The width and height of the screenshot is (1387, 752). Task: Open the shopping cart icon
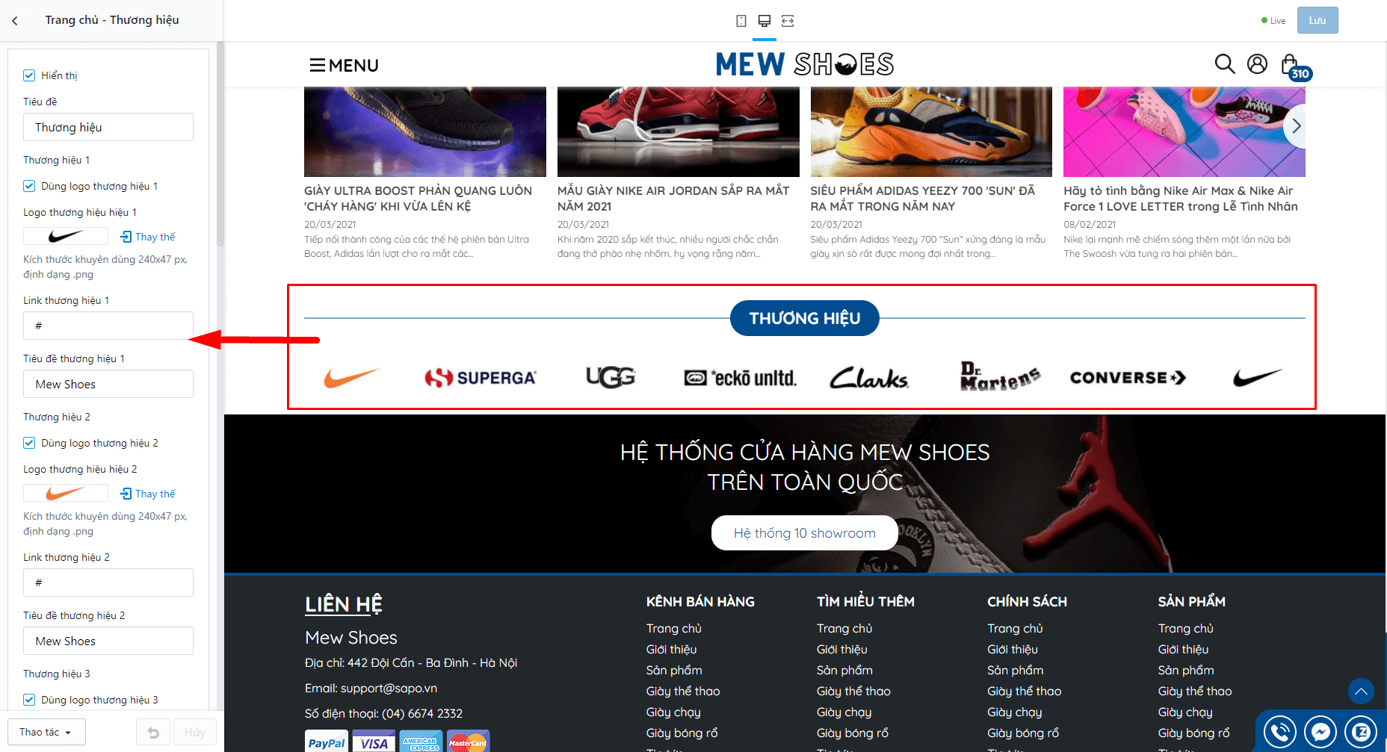pyautogui.click(x=1291, y=66)
